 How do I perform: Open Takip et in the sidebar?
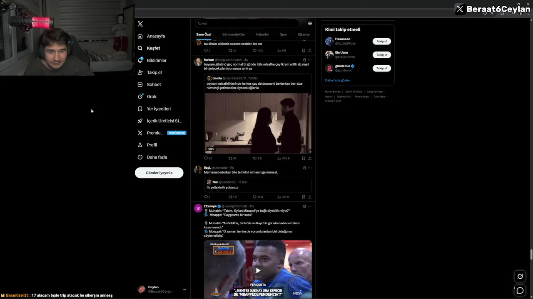(150, 72)
